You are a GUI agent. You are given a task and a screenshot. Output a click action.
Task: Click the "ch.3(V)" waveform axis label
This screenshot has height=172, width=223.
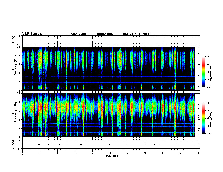(x=13, y=144)
